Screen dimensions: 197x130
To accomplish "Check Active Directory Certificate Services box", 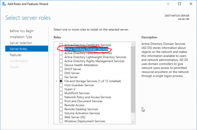I will pos(61,45).
